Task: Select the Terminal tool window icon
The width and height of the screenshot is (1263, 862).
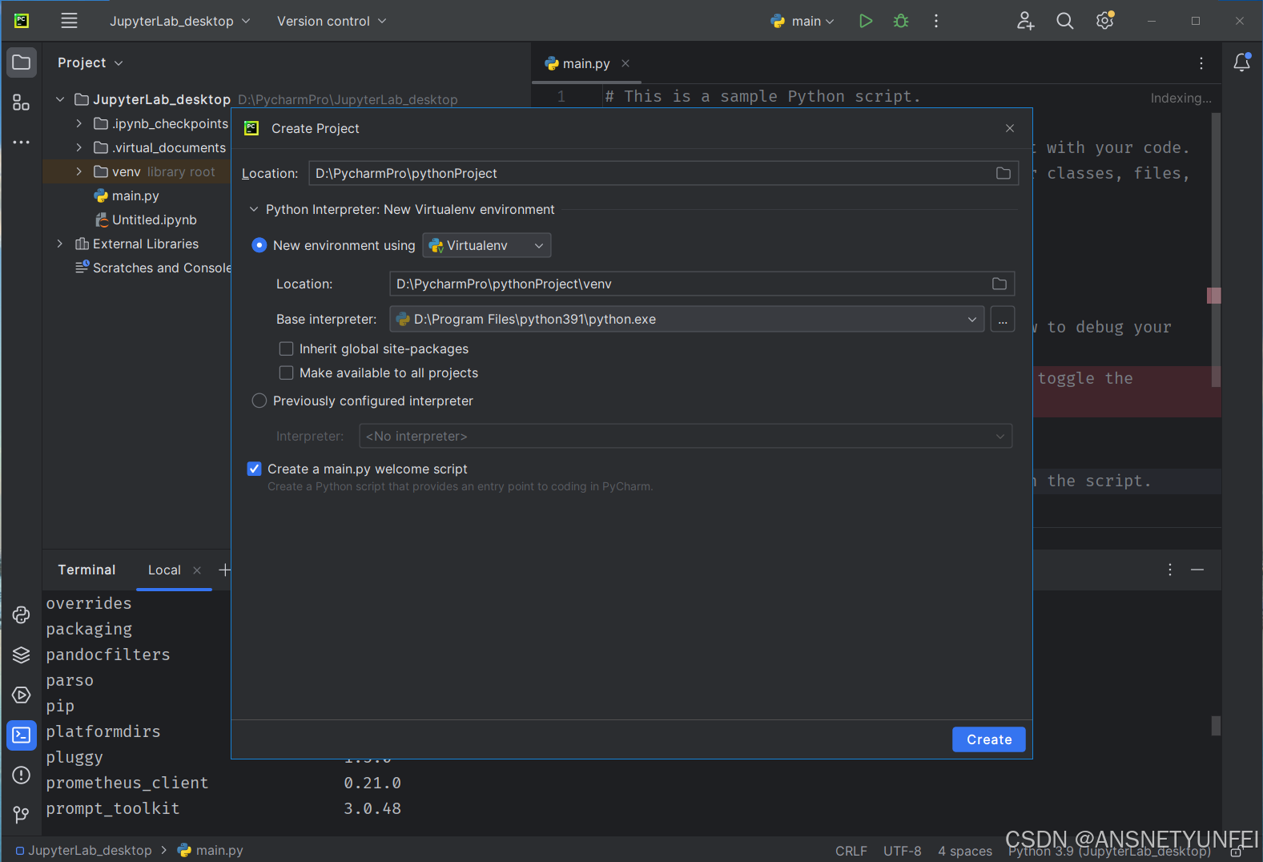Action: coord(22,735)
